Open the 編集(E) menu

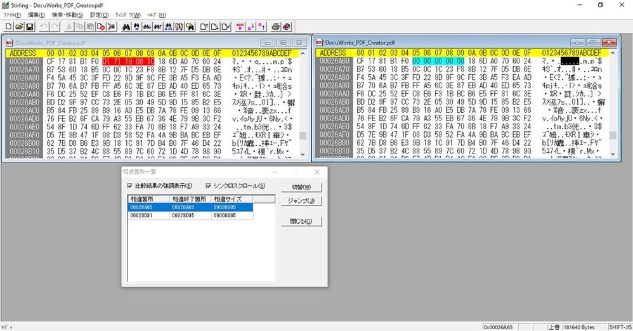(36, 15)
